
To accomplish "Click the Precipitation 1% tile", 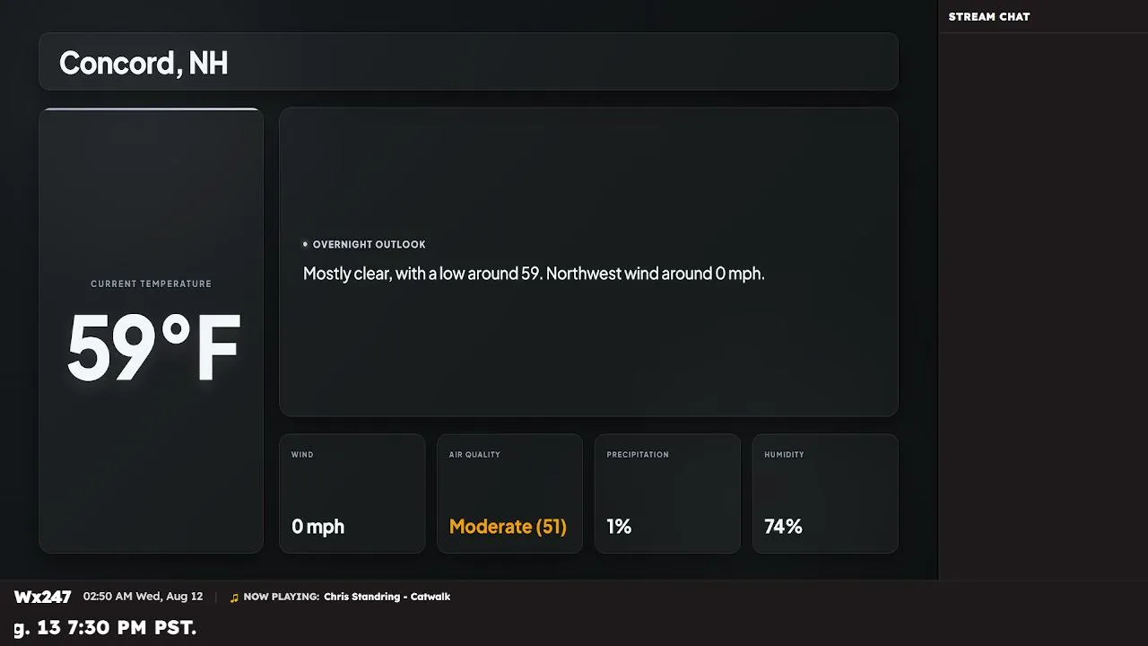I will (667, 493).
